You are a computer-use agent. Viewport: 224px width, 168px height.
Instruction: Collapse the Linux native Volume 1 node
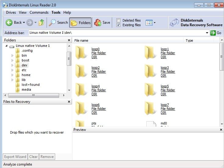pos(6,46)
